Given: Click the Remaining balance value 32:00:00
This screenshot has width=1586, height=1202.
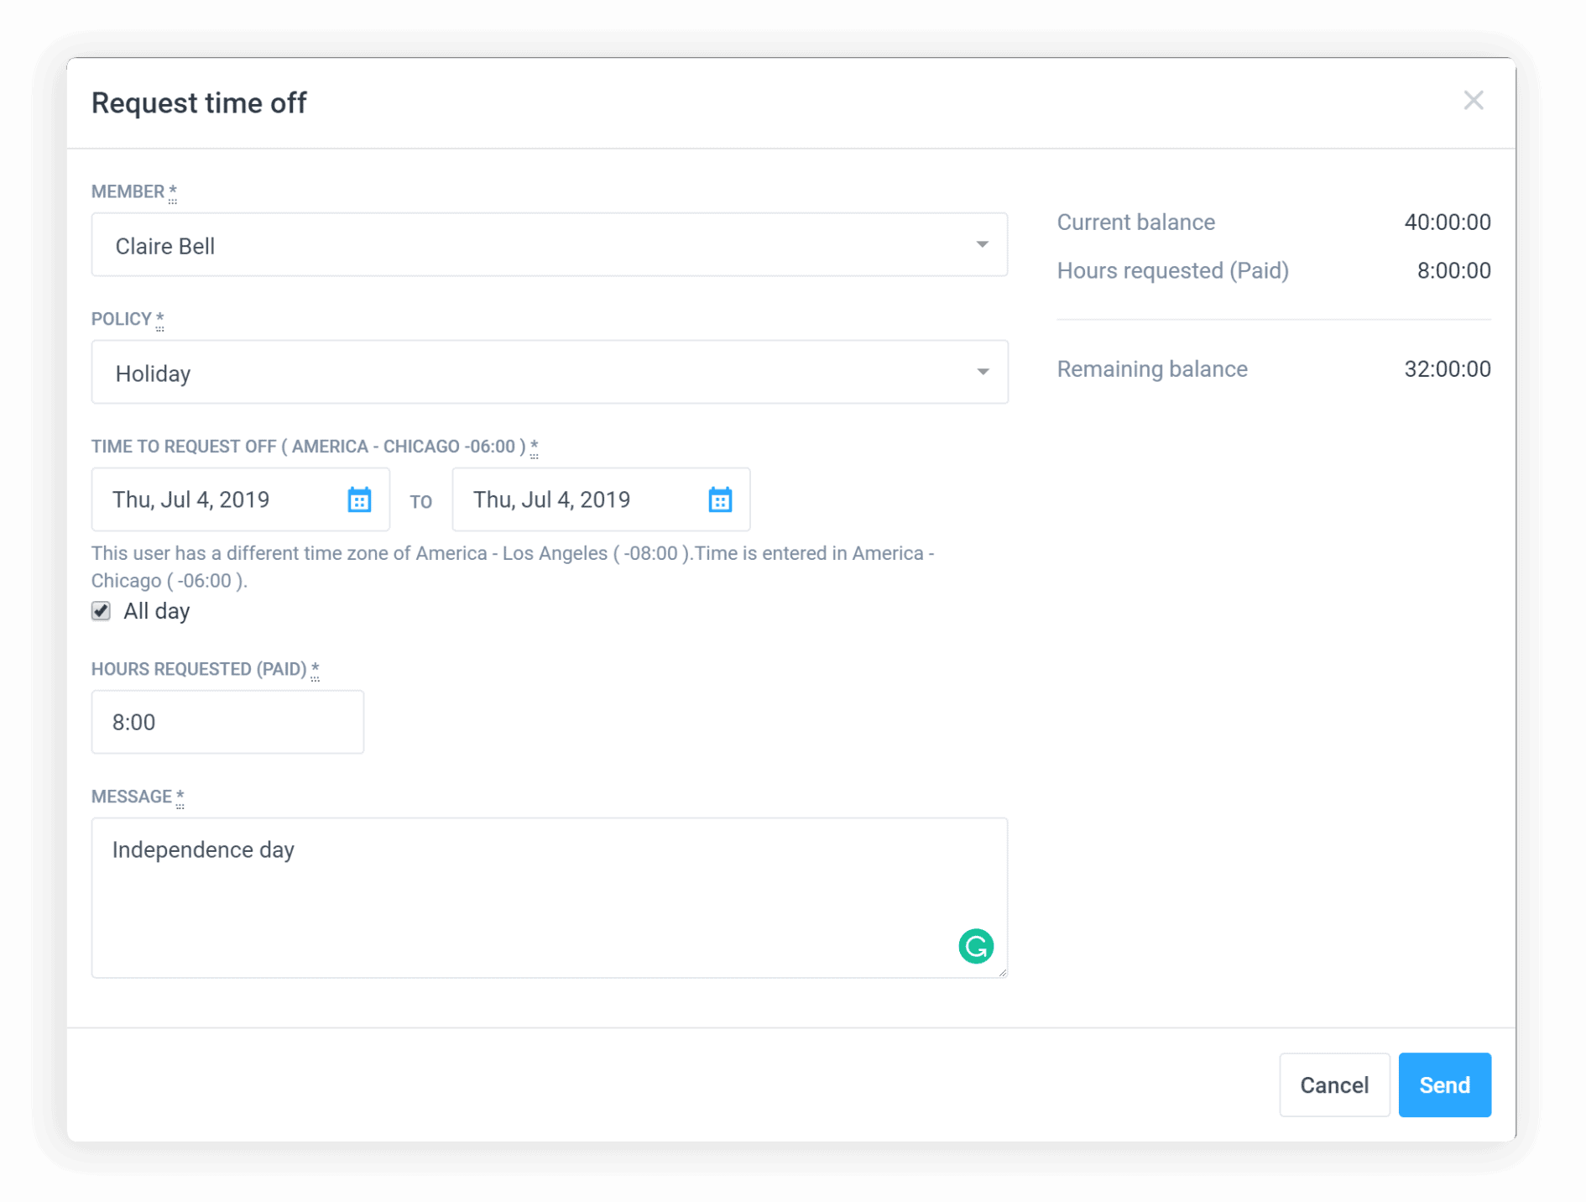Looking at the screenshot, I should (1447, 368).
